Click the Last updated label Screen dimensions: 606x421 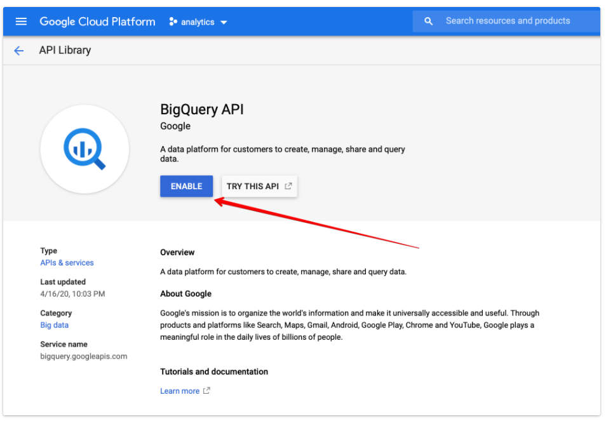click(63, 282)
